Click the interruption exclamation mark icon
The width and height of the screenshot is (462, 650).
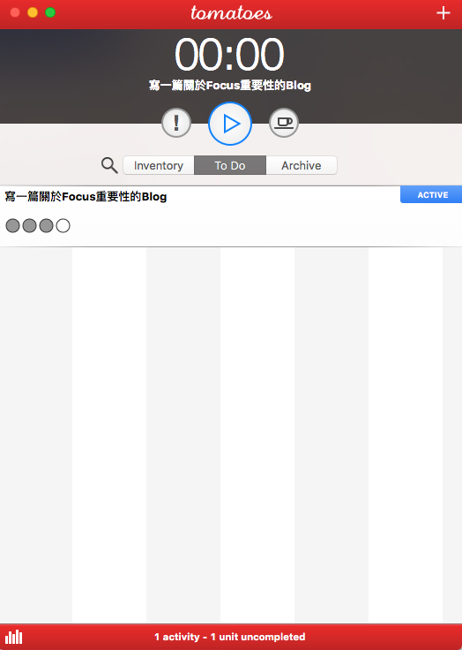pos(176,123)
